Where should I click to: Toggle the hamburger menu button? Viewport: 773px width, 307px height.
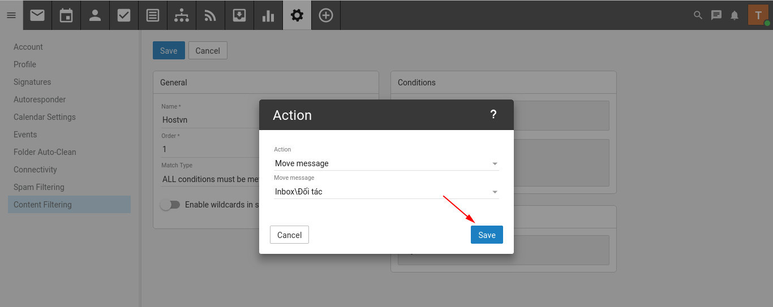click(x=11, y=15)
